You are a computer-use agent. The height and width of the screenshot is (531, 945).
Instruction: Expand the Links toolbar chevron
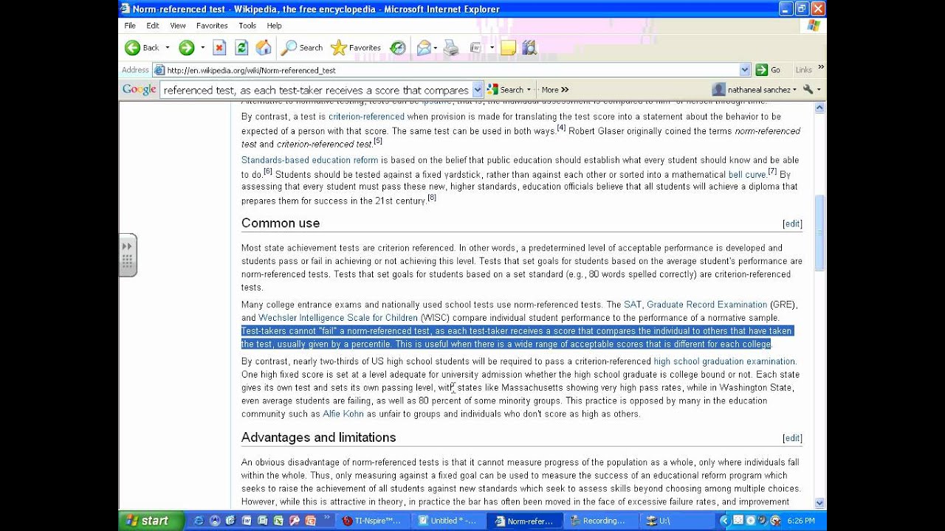[x=821, y=67]
